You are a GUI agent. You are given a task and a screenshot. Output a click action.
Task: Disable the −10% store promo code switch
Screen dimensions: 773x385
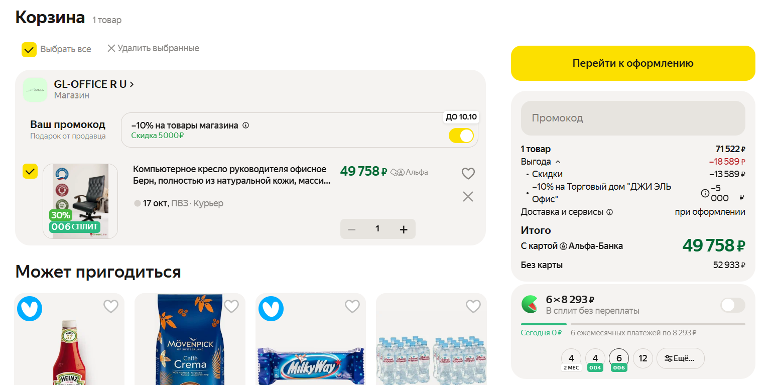click(x=461, y=136)
